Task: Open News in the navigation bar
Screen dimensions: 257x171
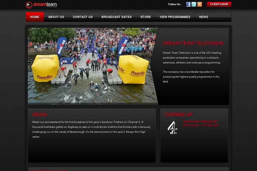Action: click(203, 17)
